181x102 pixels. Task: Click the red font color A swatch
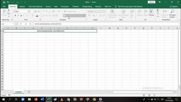37,16
